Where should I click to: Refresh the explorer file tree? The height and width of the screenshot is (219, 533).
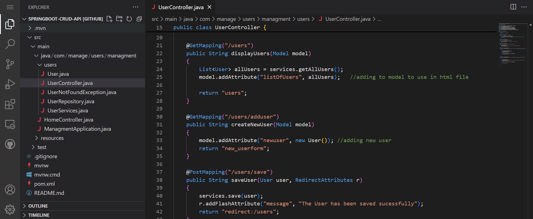coord(129,19)
